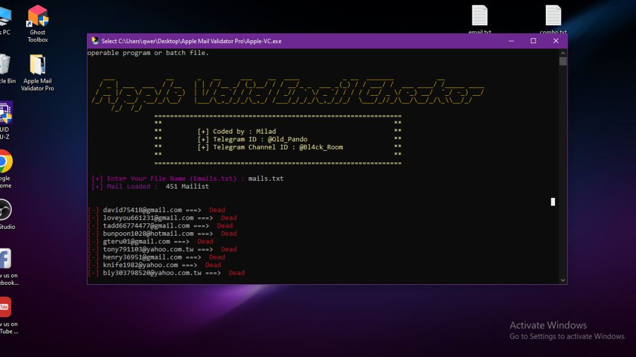The width and height of the screenshot is (636, 357).
Task: Click the console scrollbar up arrow
Action: point(563,53)
